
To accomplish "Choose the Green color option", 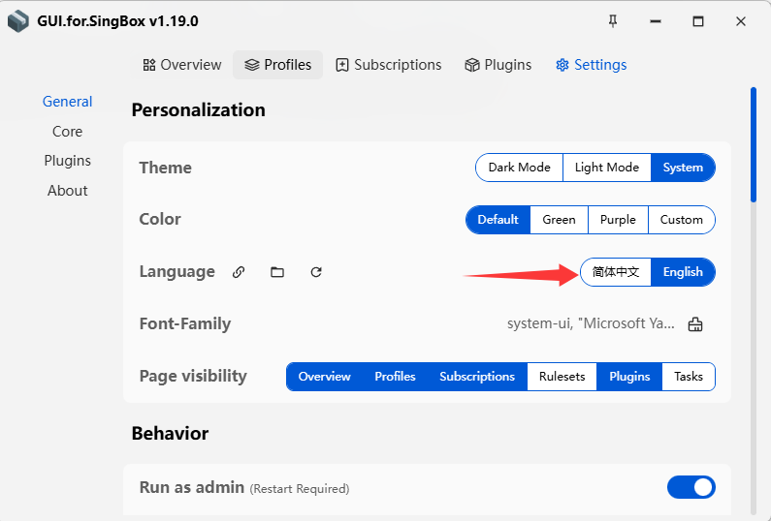I will pyautogui.click(x=559, y=220).
